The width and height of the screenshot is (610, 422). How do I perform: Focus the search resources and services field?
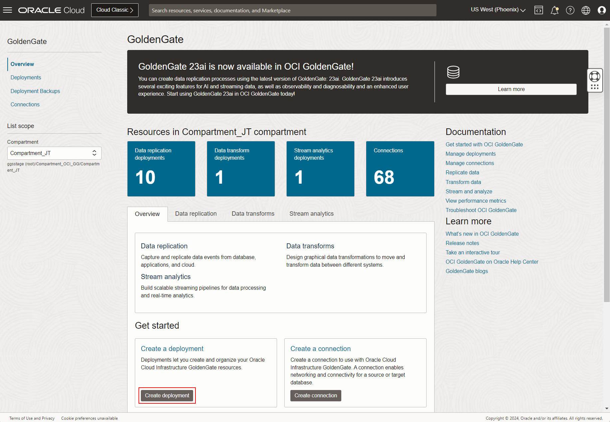pos(292,10)
